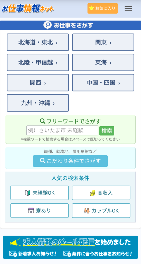Select the 関西 region
Viewport: 141px width, 264px height.
(38, 82)
